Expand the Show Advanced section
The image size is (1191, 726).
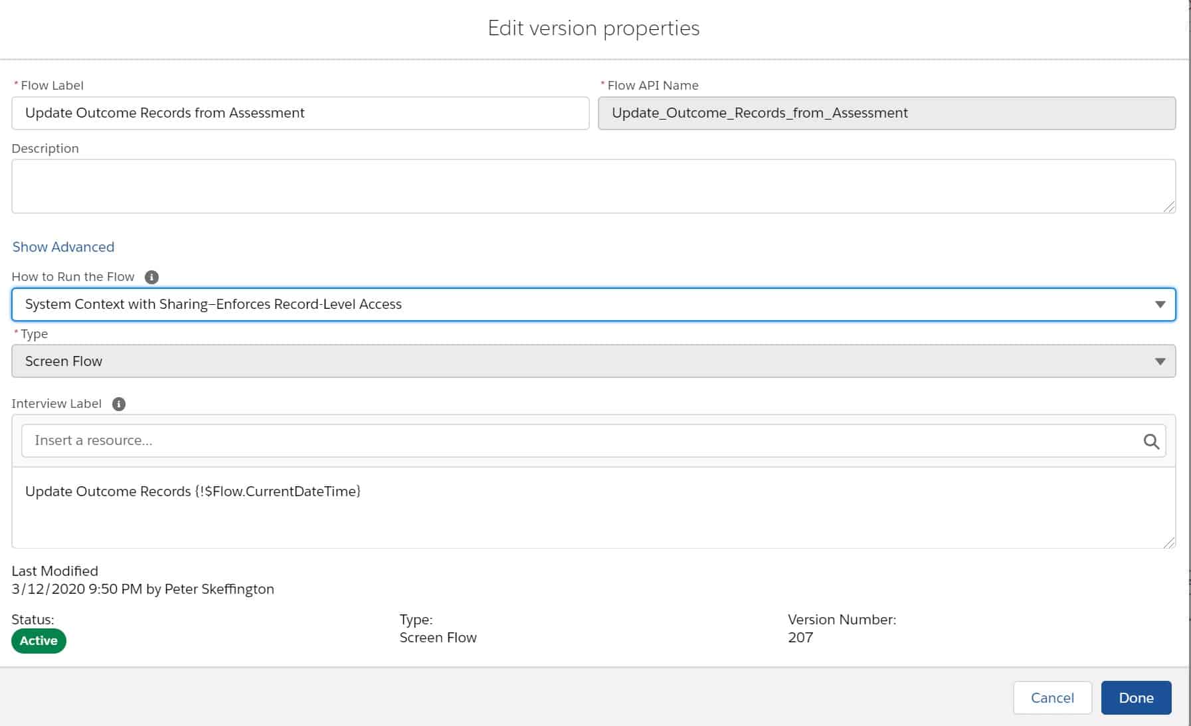click(62, 246)
